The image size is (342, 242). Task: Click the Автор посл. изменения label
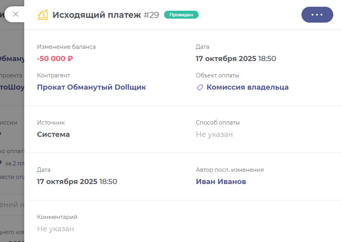point(230,170)
